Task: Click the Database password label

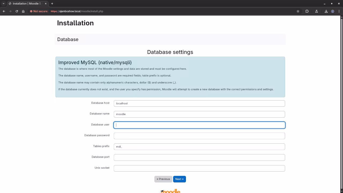Action: click(x=97, y=135)
